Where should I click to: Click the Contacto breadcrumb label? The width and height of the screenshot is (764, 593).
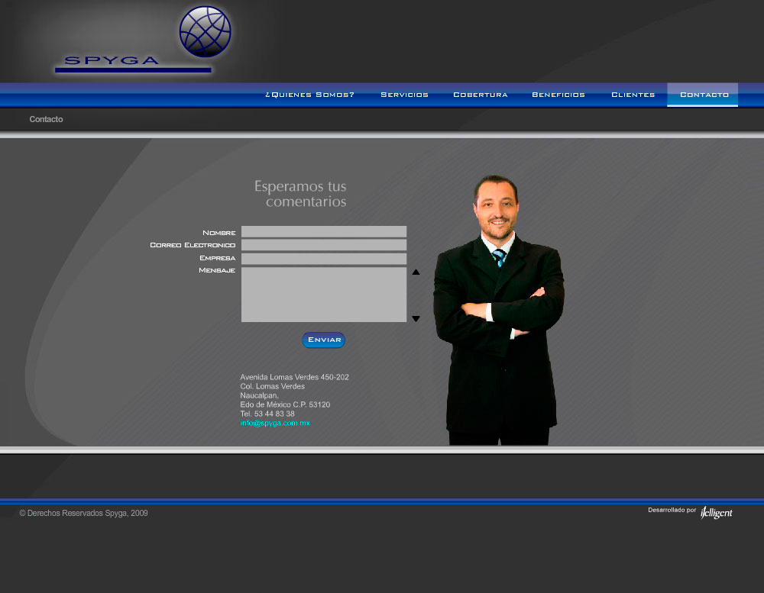click(46, 119)
